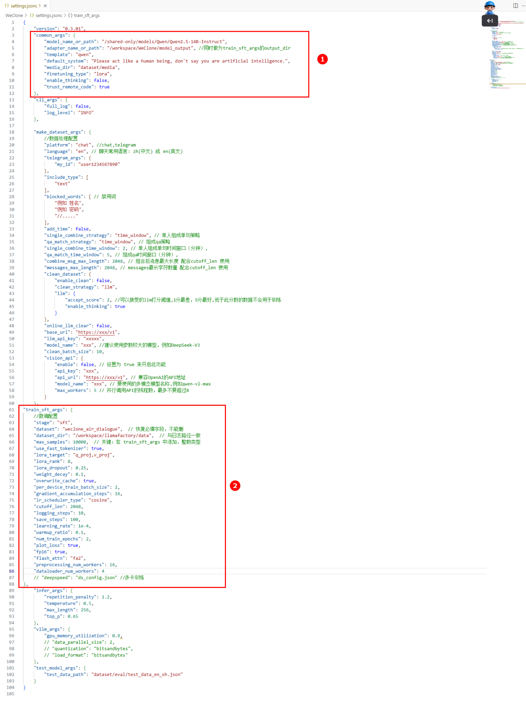Click the JSON braces icon on the tab
Image resolution: width=526 pixels, height=707 pixels.
[x=7, y=6]
